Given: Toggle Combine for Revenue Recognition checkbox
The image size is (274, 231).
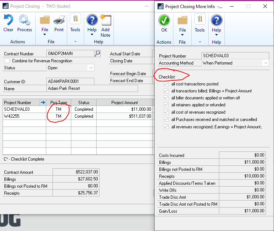Looking at the screenshot, I should (x=7, y=61).
